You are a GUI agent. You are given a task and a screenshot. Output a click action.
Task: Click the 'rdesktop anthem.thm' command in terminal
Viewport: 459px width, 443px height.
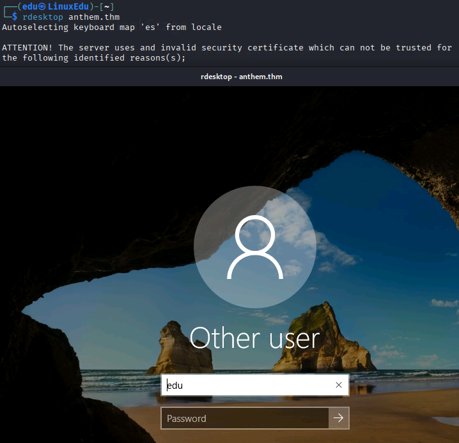tap(71, 17)
